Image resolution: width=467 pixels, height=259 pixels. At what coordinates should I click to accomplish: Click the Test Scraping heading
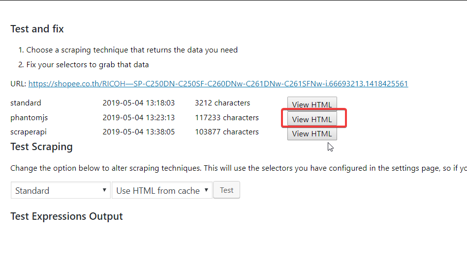click(41, 147)
